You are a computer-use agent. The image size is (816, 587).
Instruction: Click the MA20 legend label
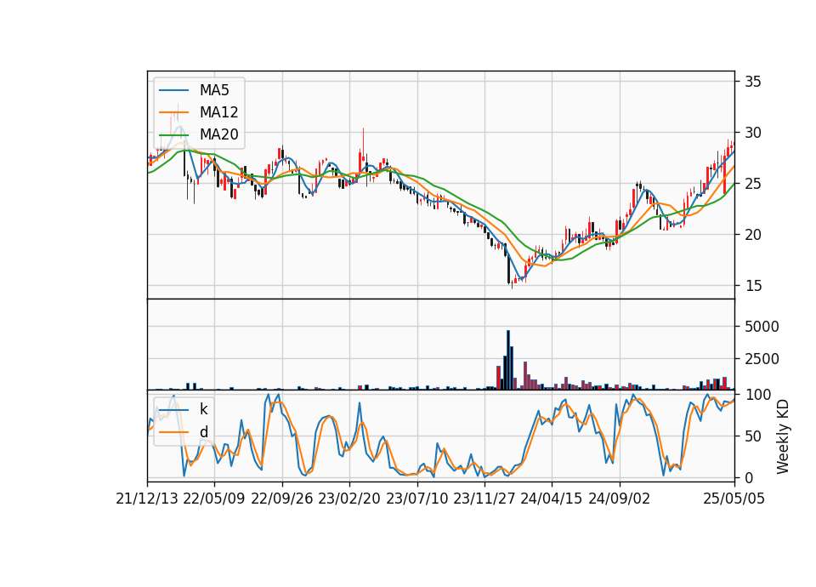click(218, 134)
